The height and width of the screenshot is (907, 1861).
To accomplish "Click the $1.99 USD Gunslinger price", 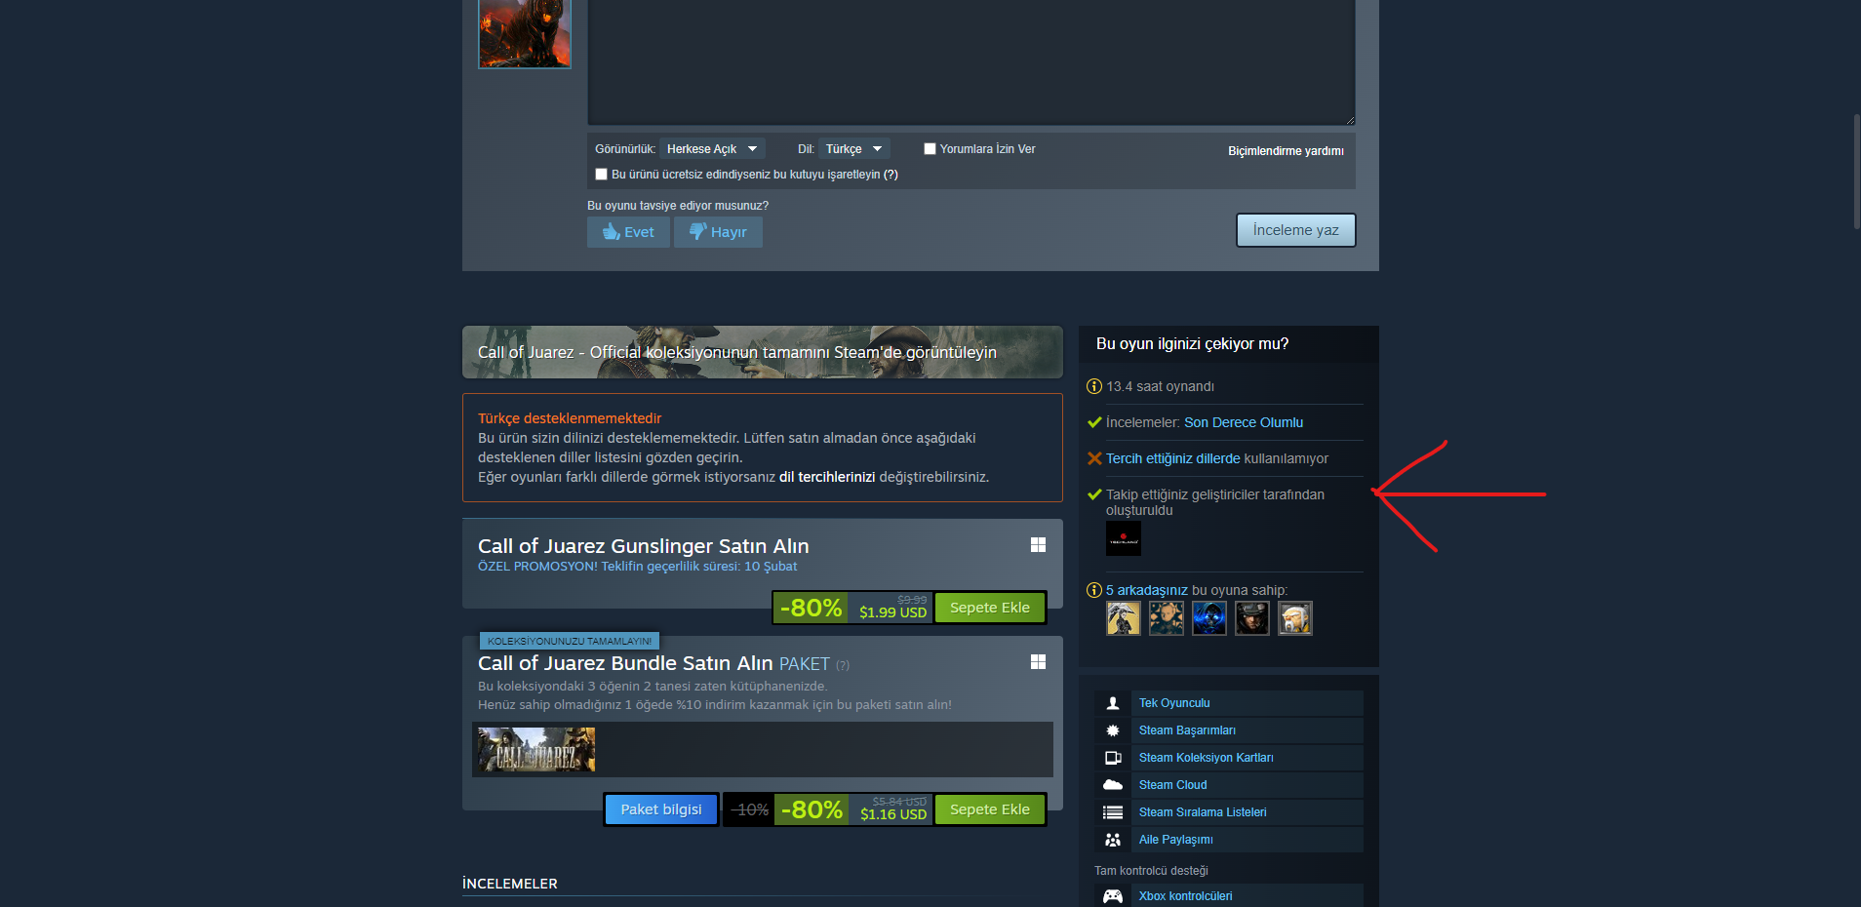I will point(892,612).
